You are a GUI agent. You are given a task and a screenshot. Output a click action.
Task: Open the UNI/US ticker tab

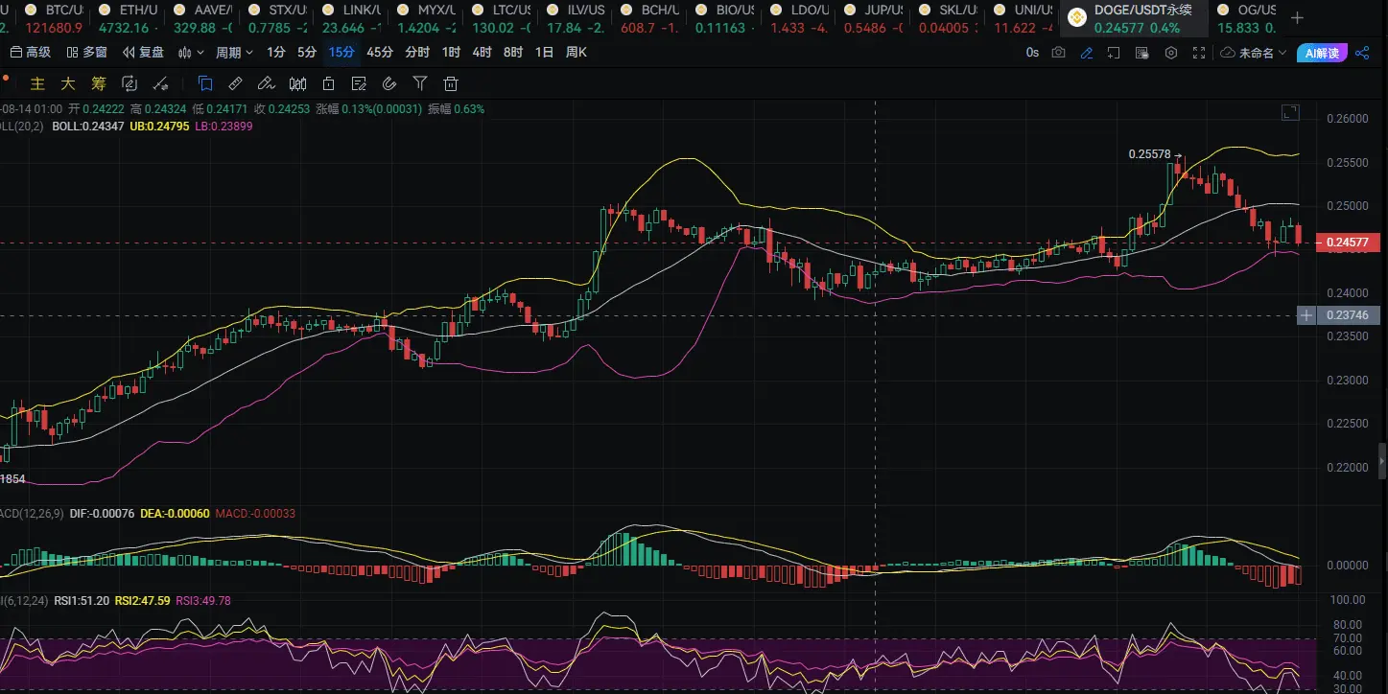[x=1024, y=18]
